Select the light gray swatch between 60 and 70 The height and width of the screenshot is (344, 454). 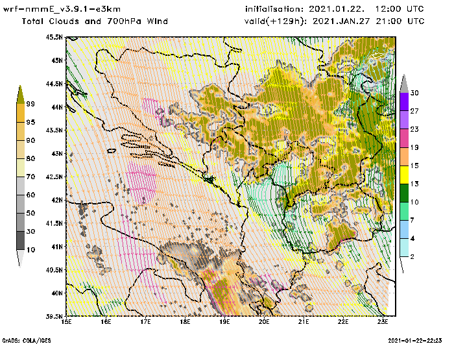click(x=21, y=186)
